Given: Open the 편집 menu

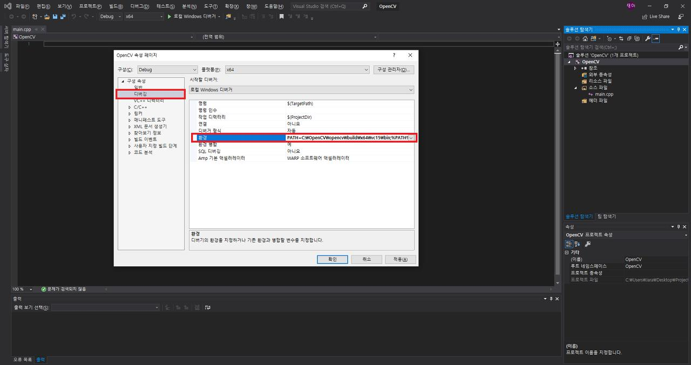Looking at the screenshot, I should coord(43,6).
